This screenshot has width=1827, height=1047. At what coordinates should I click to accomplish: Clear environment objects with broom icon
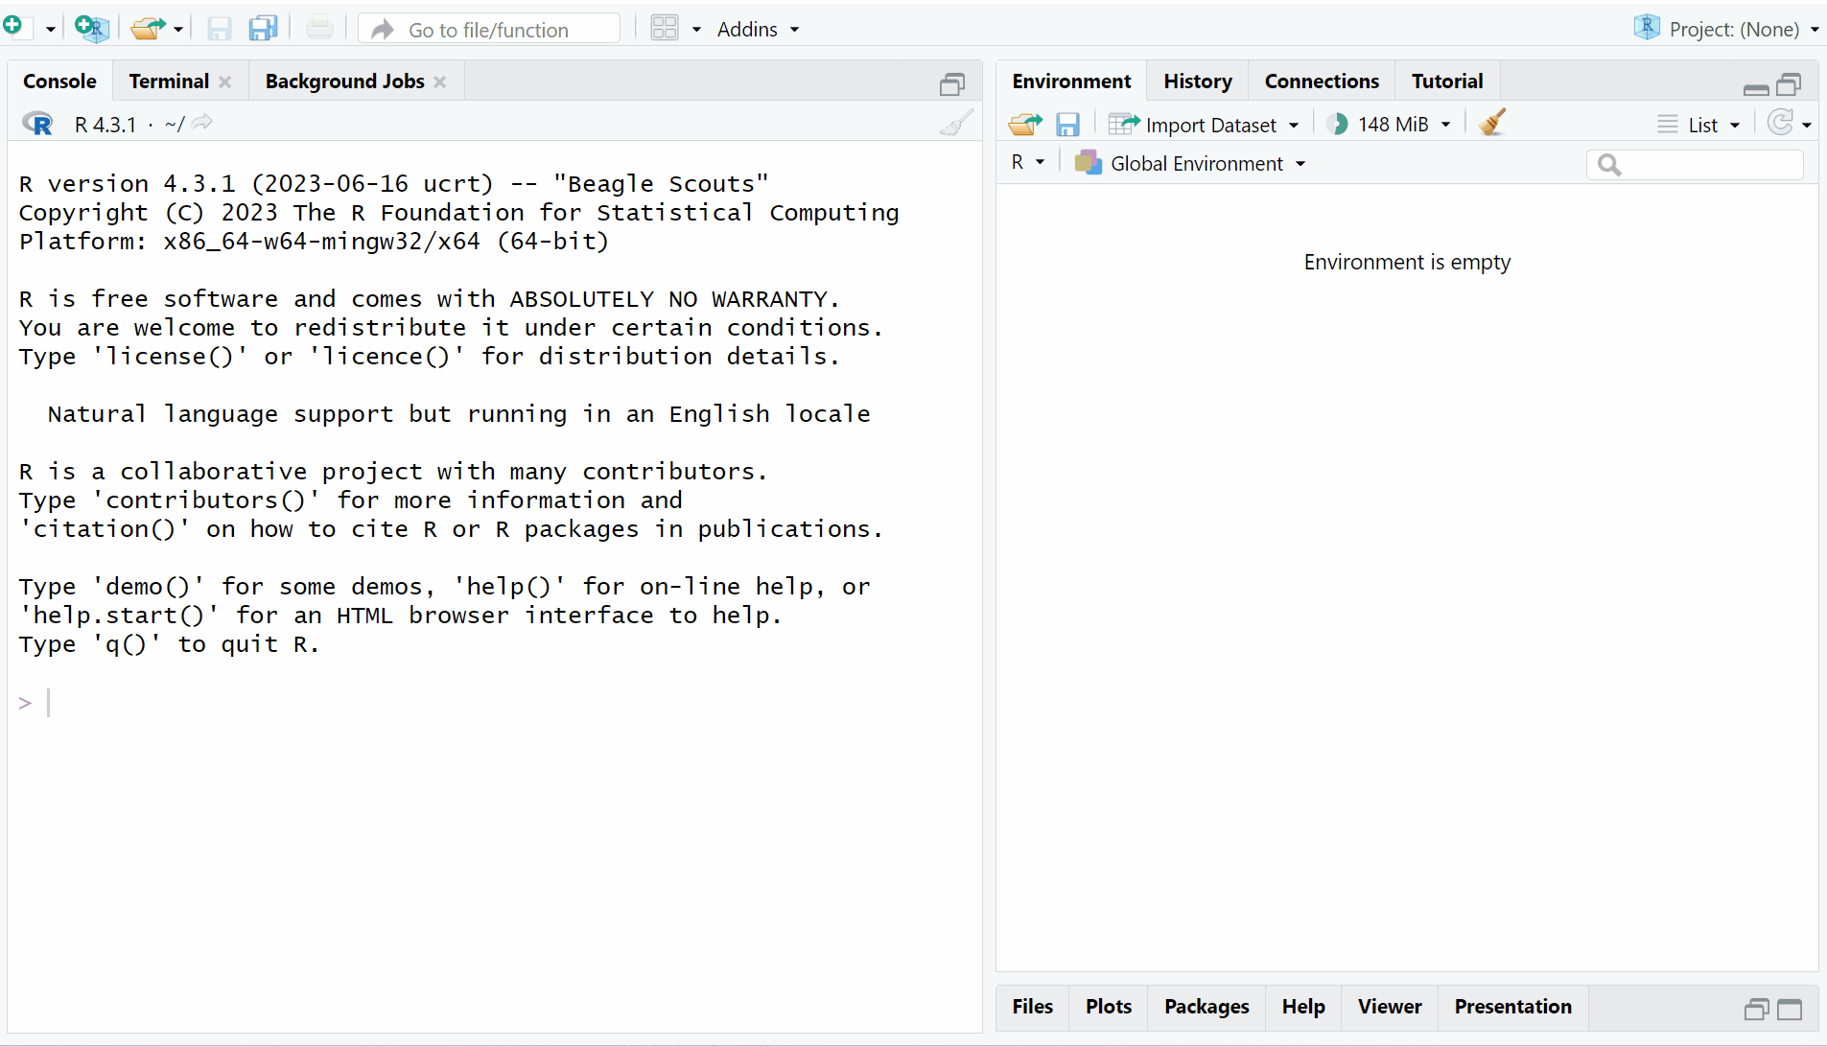pyautogui.click(x=1492, y=124)
